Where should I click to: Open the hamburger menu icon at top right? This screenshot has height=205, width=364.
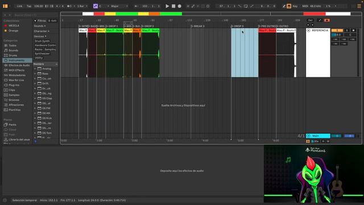tap(359, 6)
